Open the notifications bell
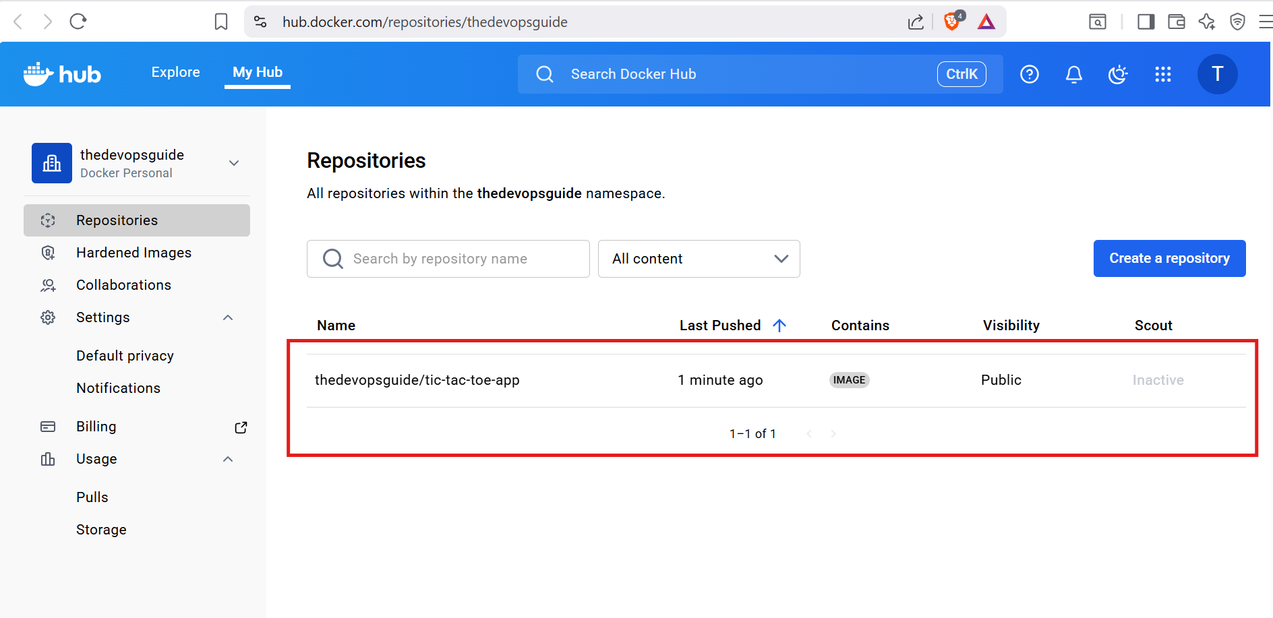The width and height of the screenshot is (1273, 618). [1073, 74]
